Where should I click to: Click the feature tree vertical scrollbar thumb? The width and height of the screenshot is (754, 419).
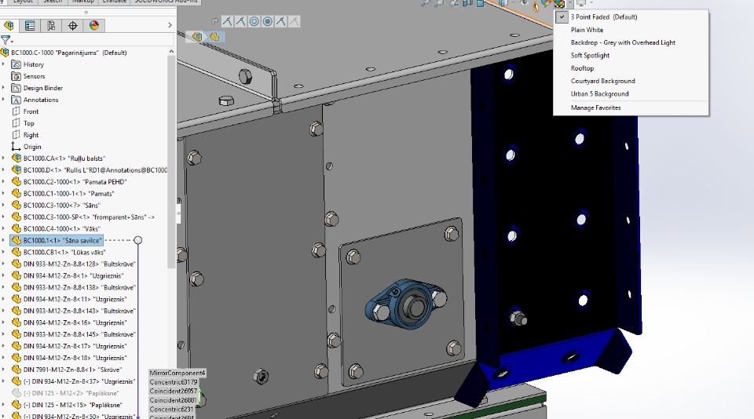coord(172,162)
